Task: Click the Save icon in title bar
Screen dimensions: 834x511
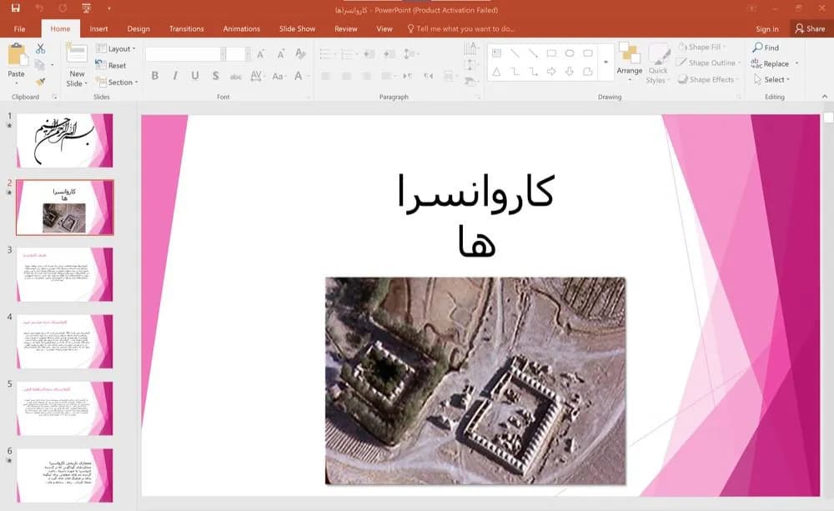Action: (15, 8)
